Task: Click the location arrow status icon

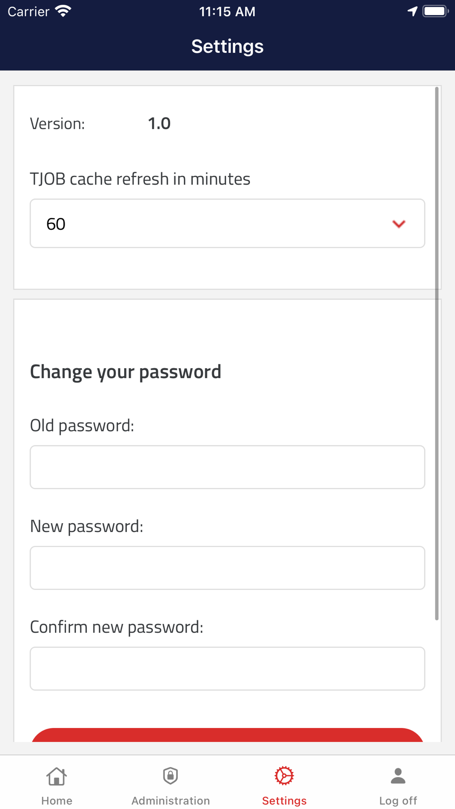Action: pyautogui.click(x=412, y=11)
